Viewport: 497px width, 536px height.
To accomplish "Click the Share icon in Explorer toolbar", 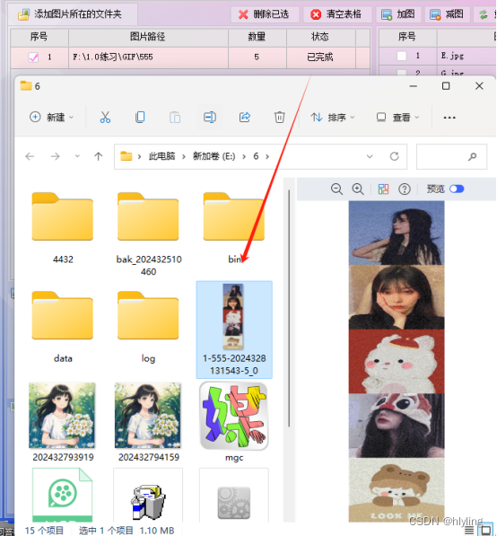I will click(x=245, y=118).
